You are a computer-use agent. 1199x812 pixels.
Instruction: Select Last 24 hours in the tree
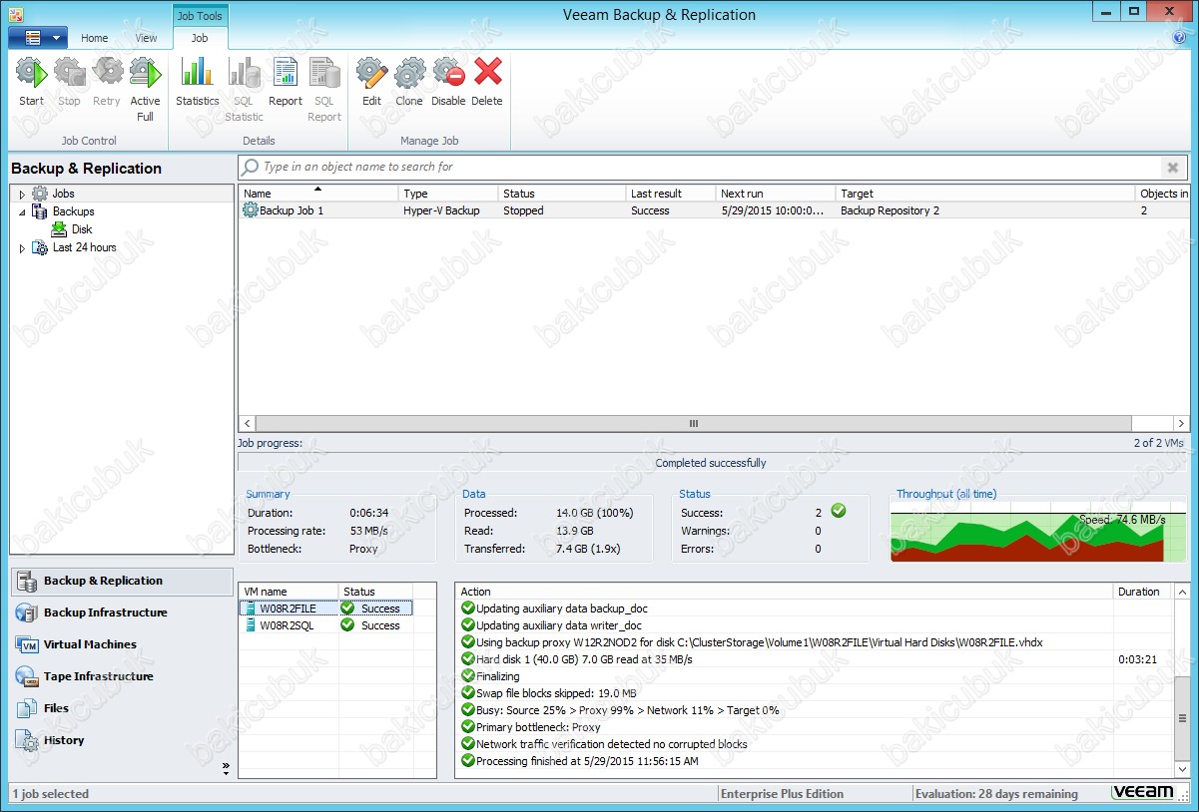click(74, 247)
